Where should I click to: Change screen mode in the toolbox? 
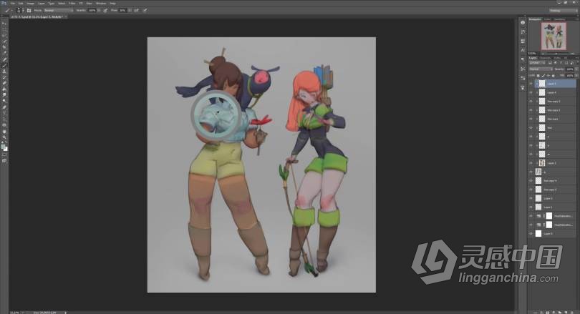pos(4,161)
